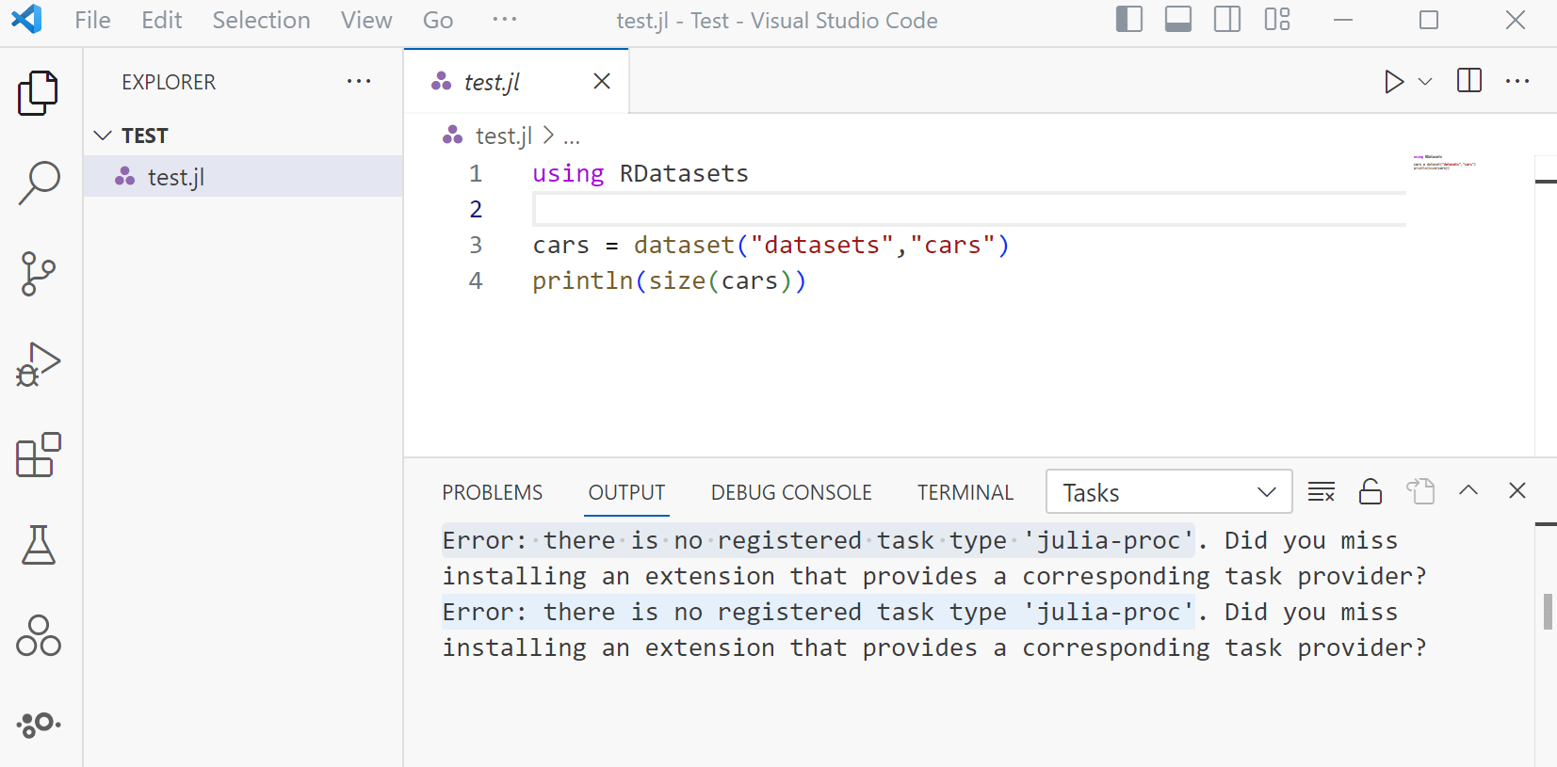
Task: Switch to the PROBLEMS tab
Action: [x=492, y=492]
